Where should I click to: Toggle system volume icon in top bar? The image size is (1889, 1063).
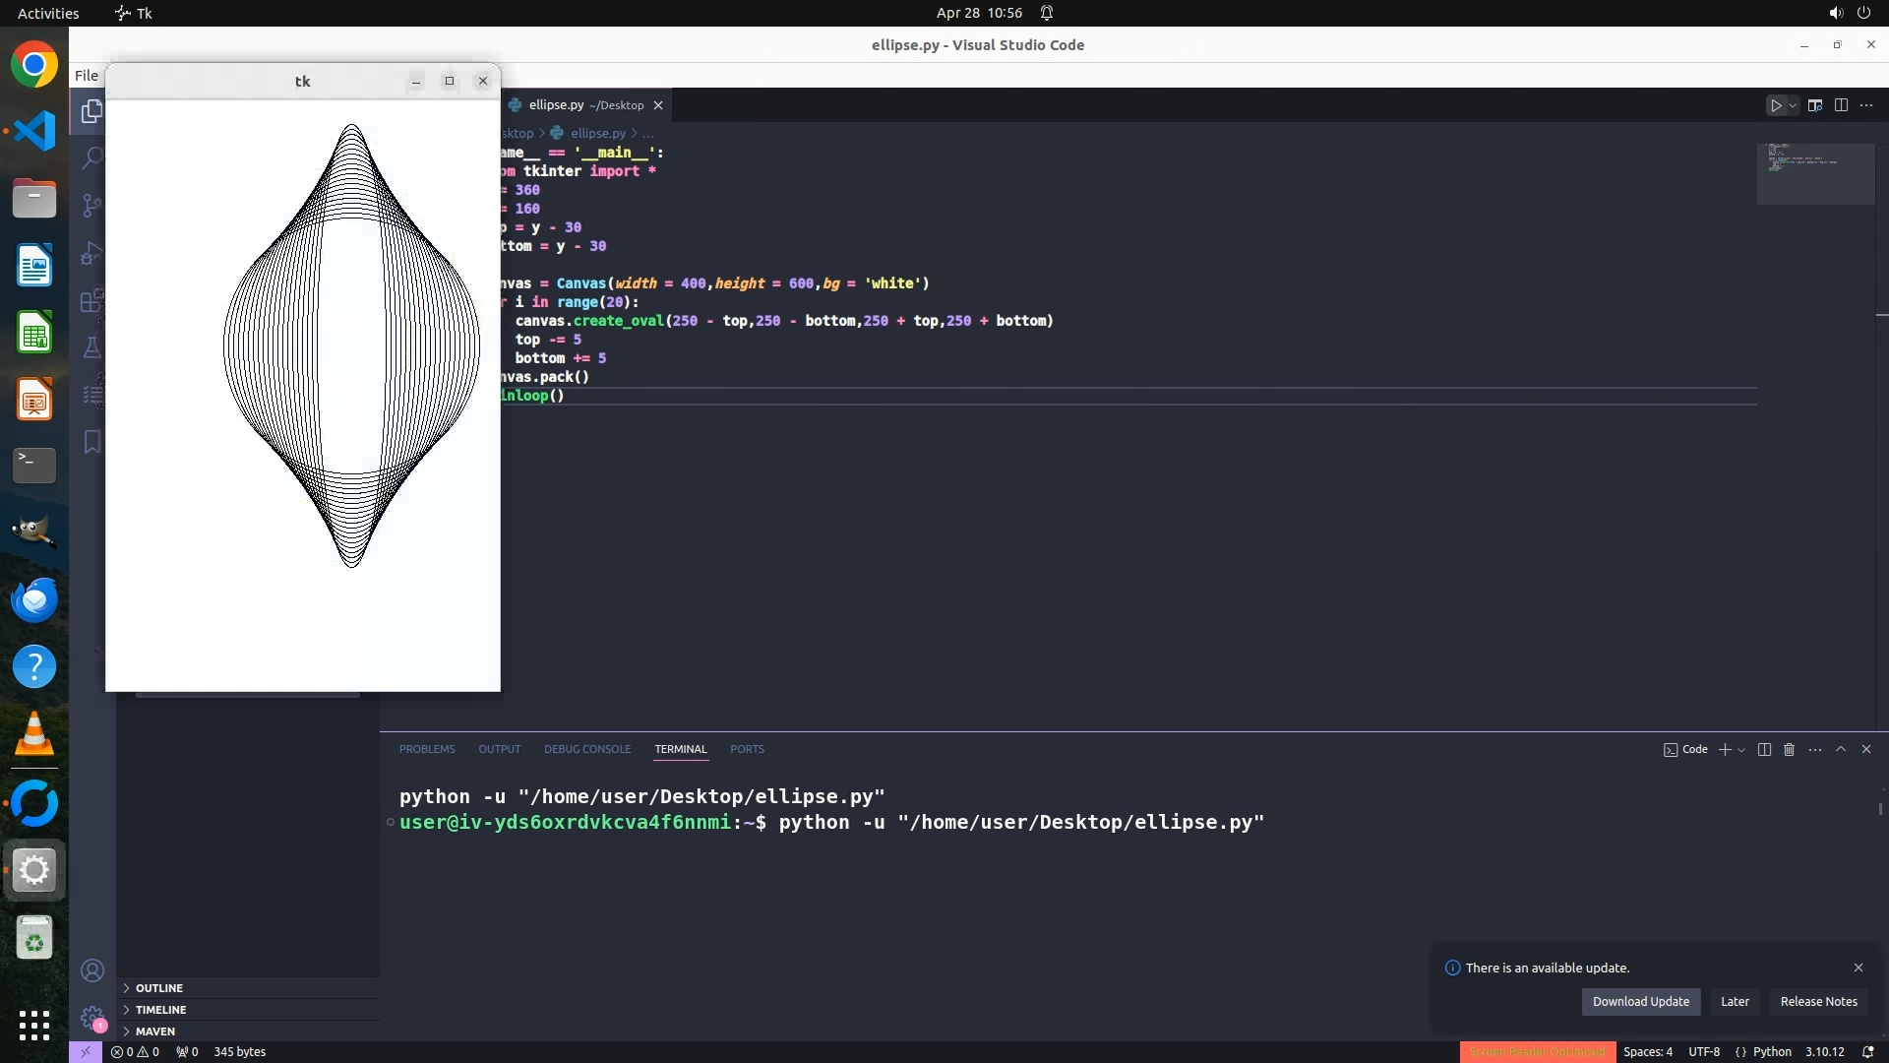coord(1835,13)
